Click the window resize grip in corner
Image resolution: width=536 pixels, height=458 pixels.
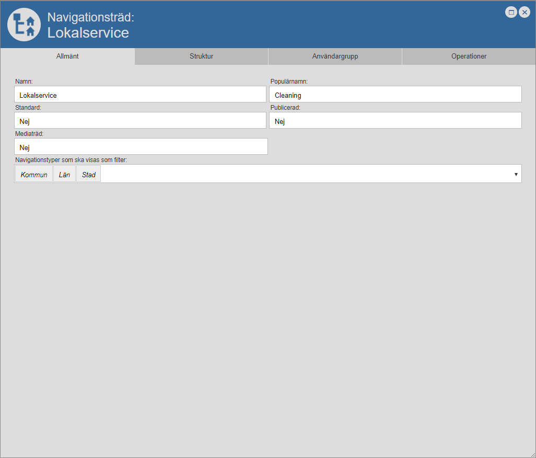(x=532, y=454)
